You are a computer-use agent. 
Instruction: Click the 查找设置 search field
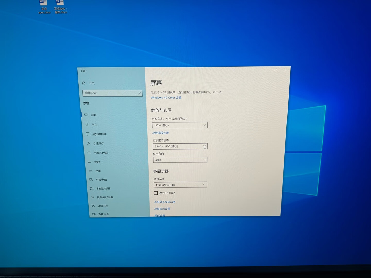point(112,93)
